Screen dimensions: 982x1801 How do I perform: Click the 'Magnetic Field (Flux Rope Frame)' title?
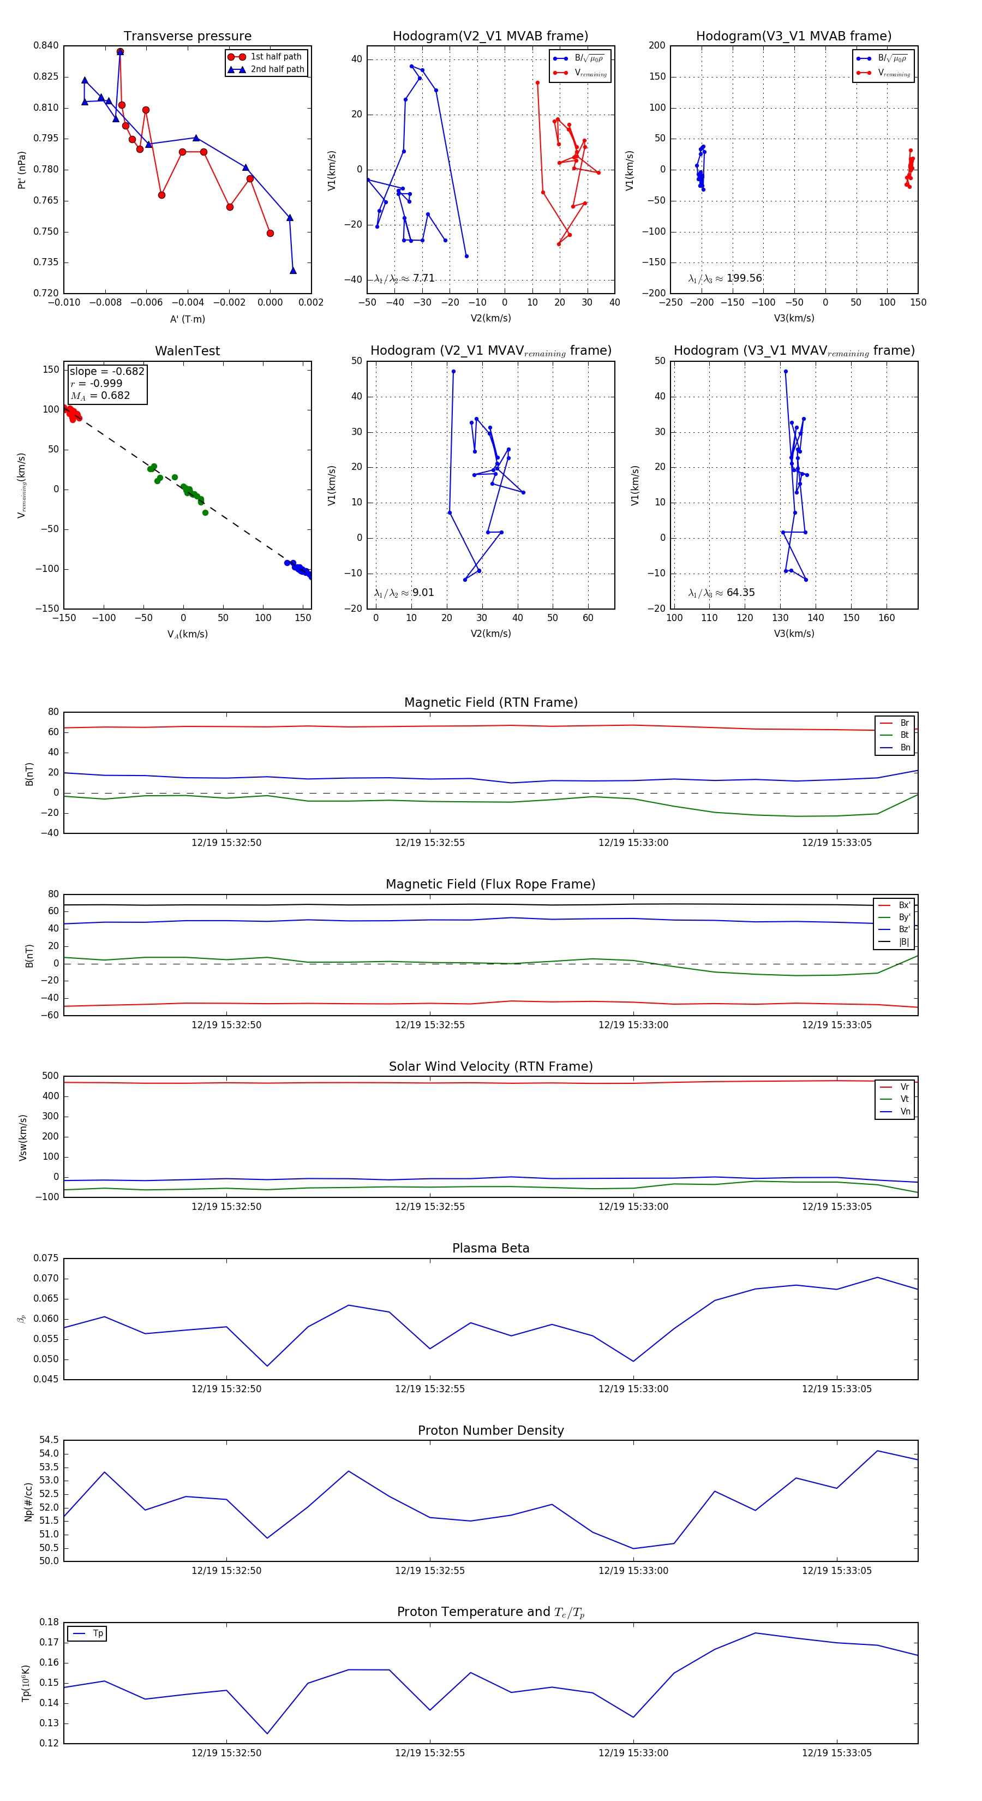click(x=490, y=884)
